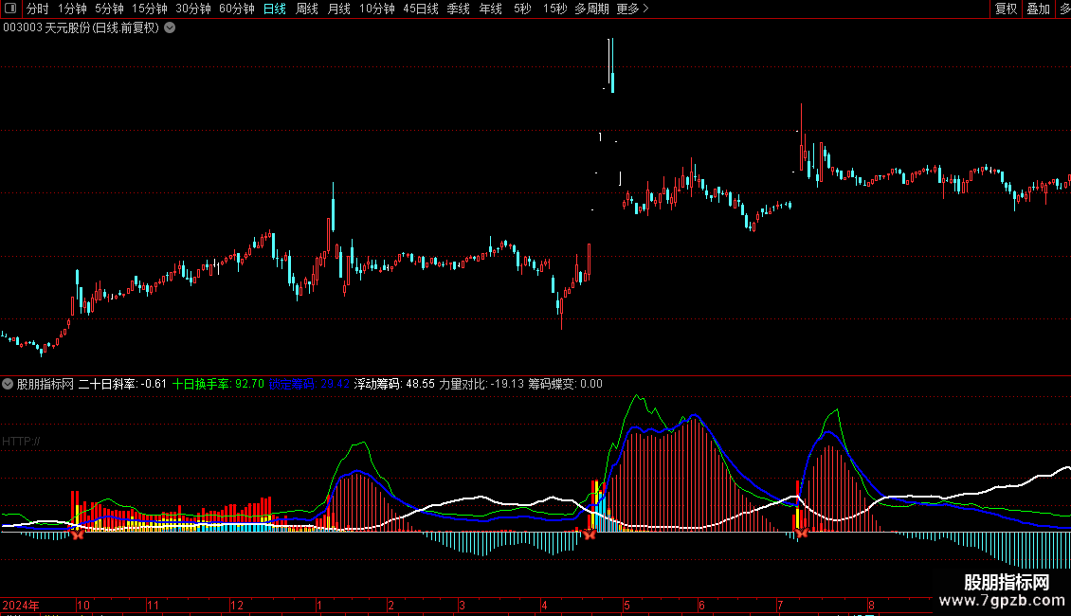The image size is (1071, 616).
Task: Select the 15秒 period tab
Action: [x=554, y=9]
